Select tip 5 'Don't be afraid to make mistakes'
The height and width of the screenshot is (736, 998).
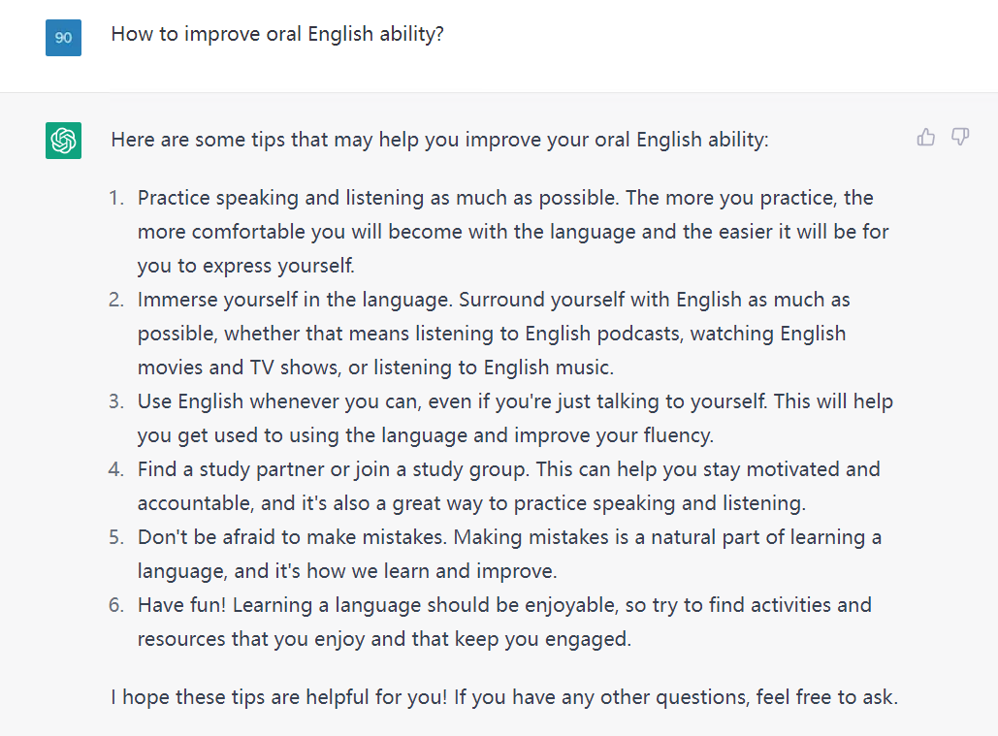coord(510,554)
